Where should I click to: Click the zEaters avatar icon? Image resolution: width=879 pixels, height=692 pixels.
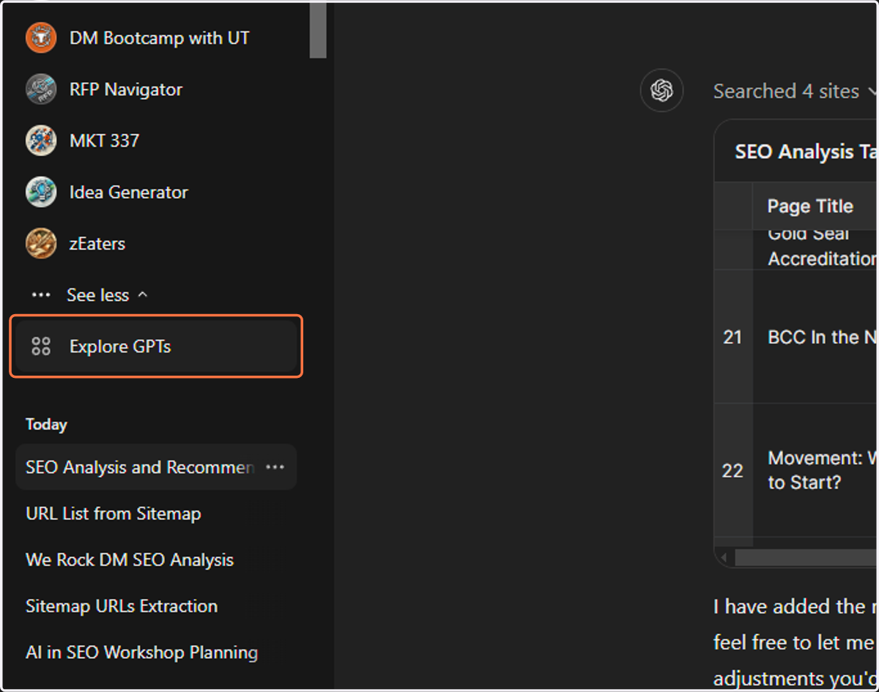pyautogui.click(x=41, y=243)
